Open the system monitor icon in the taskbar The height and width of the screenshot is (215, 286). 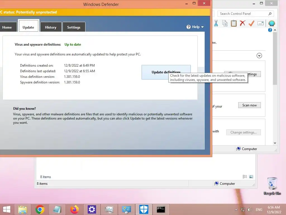click(x=109, y=209)
